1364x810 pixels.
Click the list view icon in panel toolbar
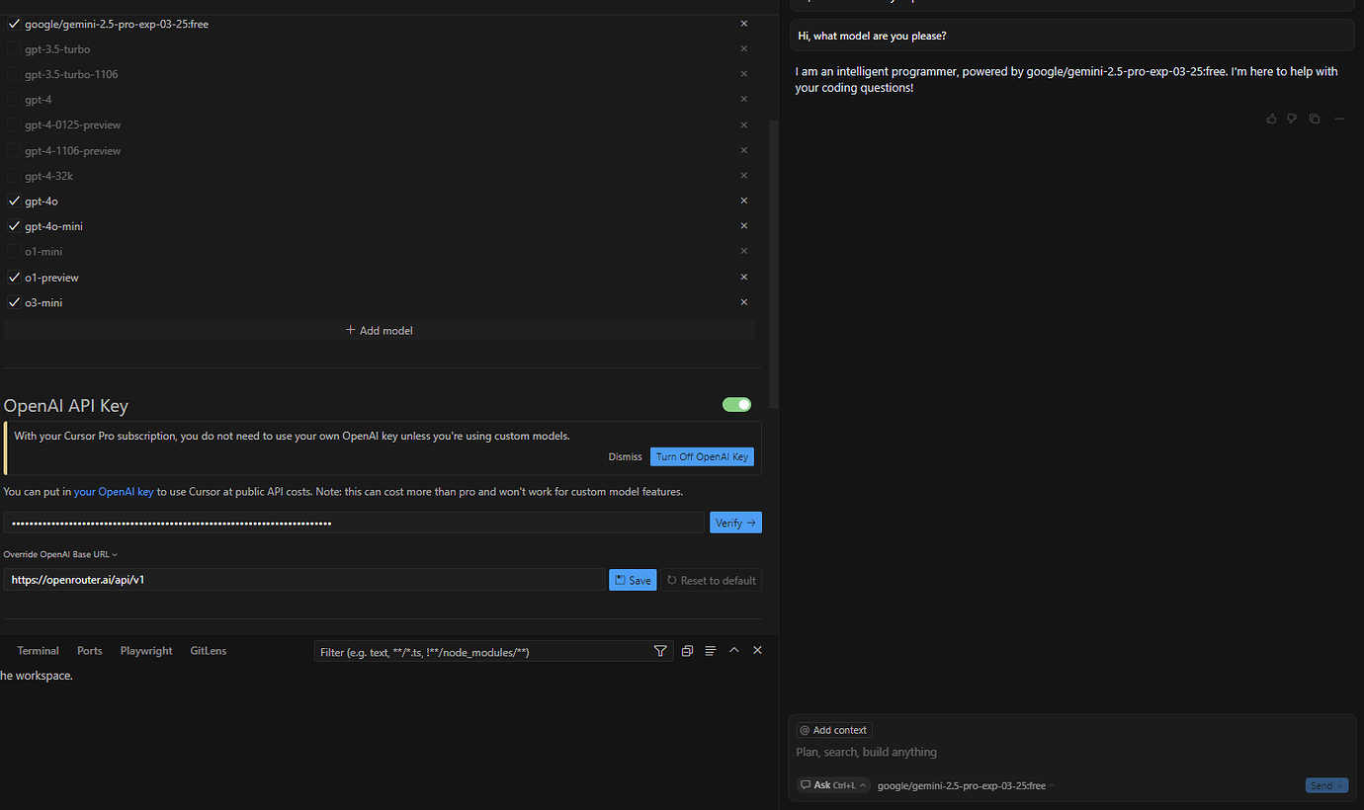pos(710,651)
